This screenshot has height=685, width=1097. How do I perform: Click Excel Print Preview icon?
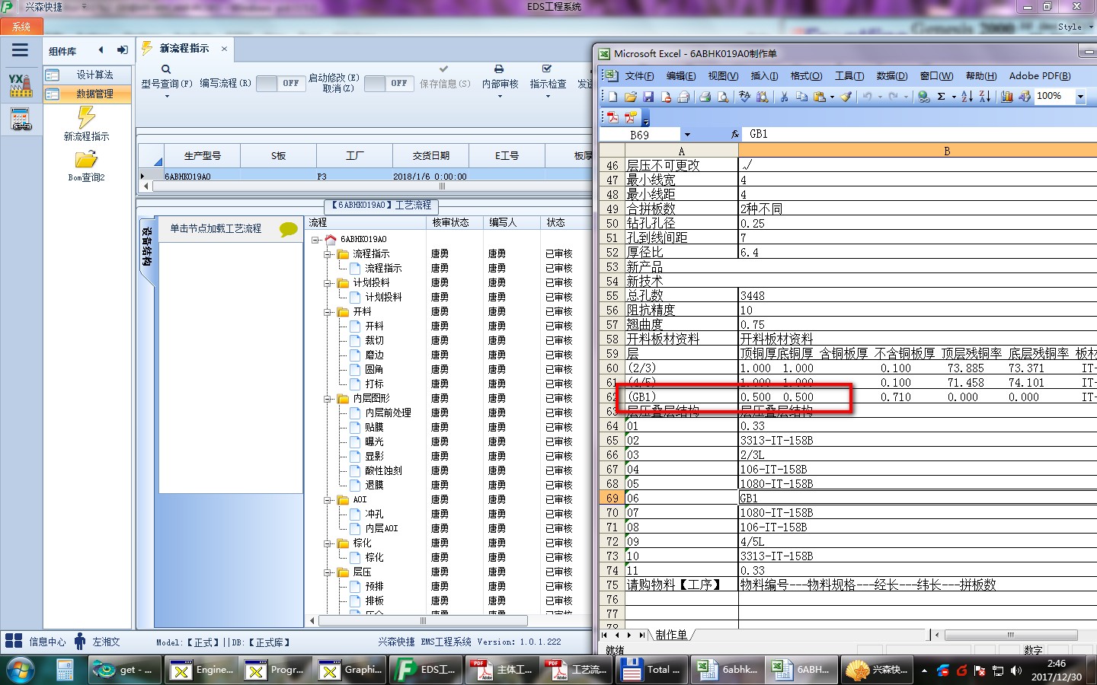tap(723, 97)
